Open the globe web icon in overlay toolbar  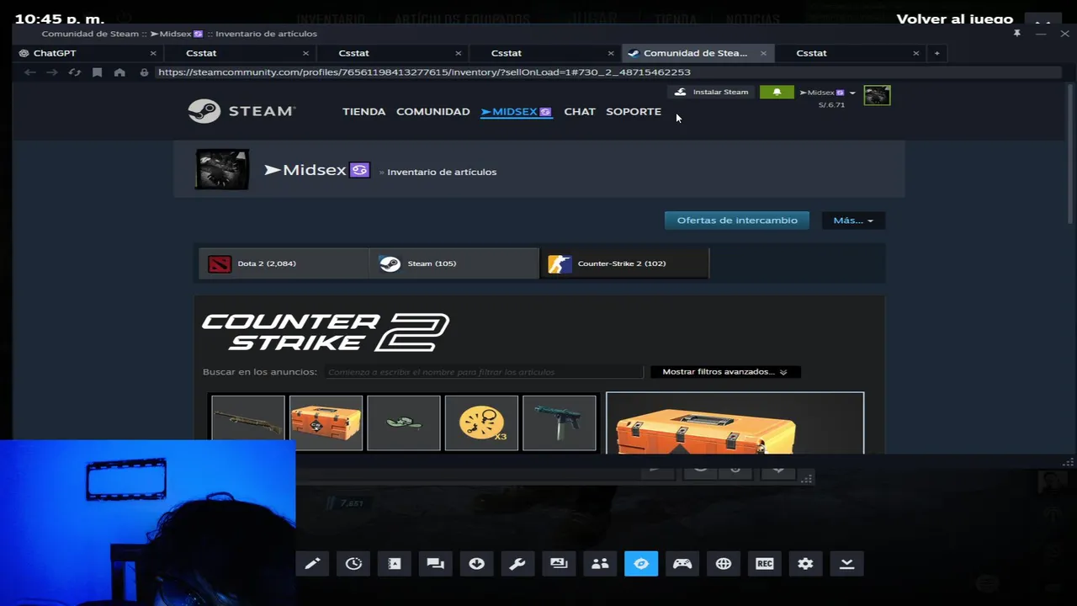724,564
